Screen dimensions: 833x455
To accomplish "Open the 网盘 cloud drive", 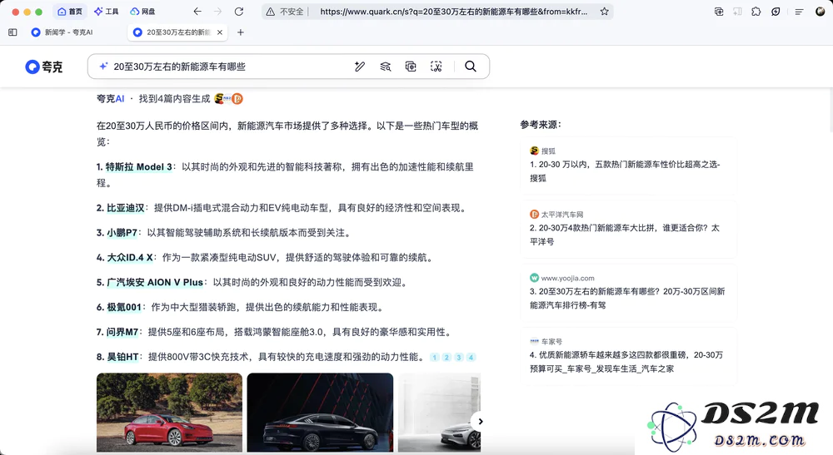I will pyautogui.click(x=143, y=11).
